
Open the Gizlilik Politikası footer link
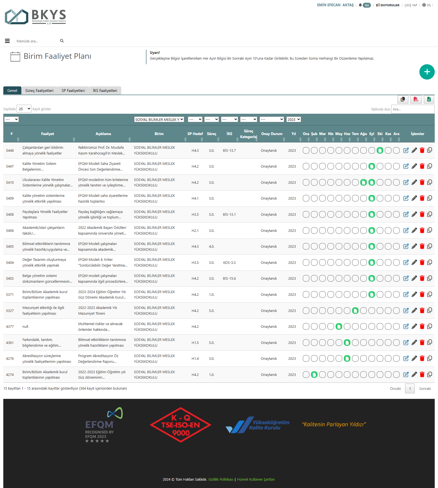[221, 479]
